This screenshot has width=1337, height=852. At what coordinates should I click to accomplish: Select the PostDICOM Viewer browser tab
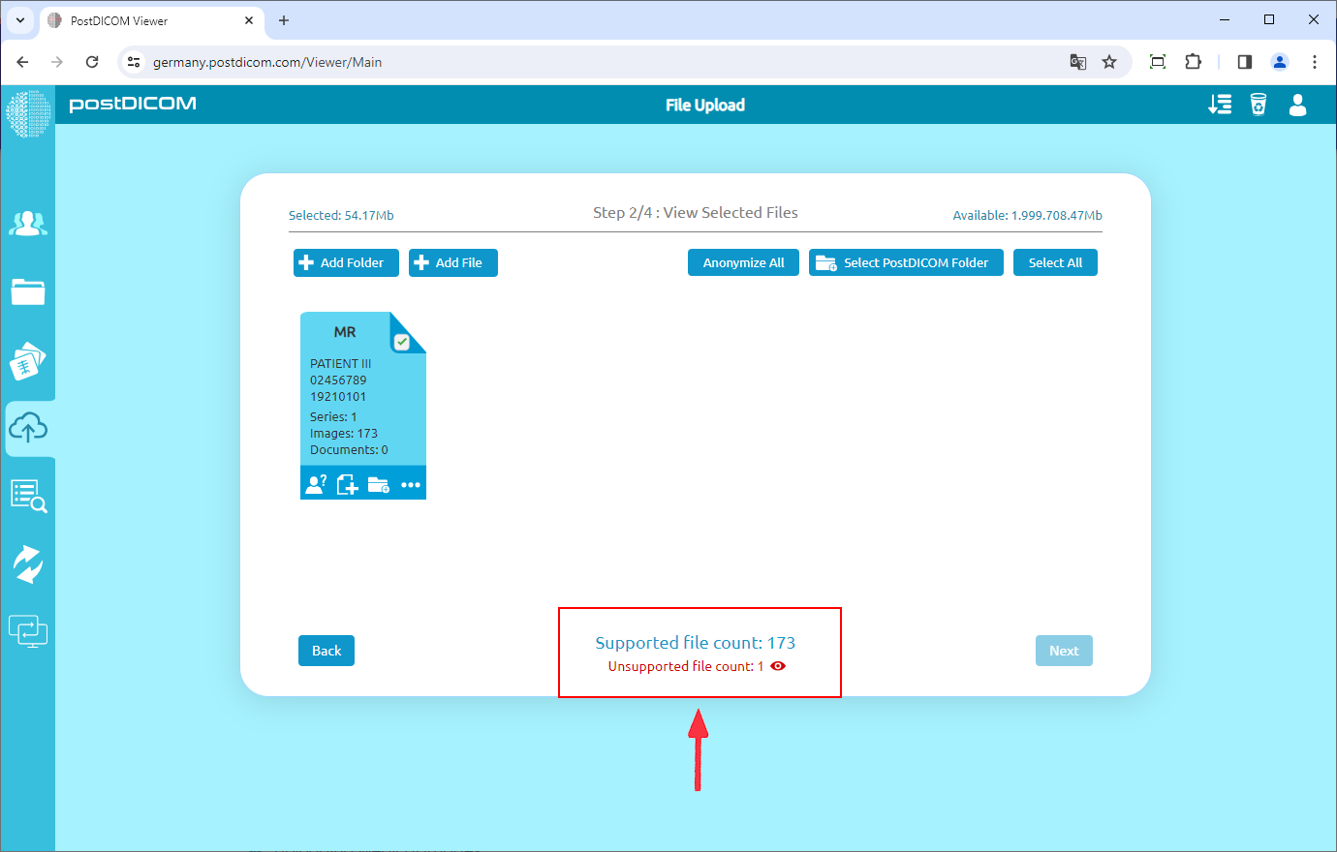(x=145, y=20)
